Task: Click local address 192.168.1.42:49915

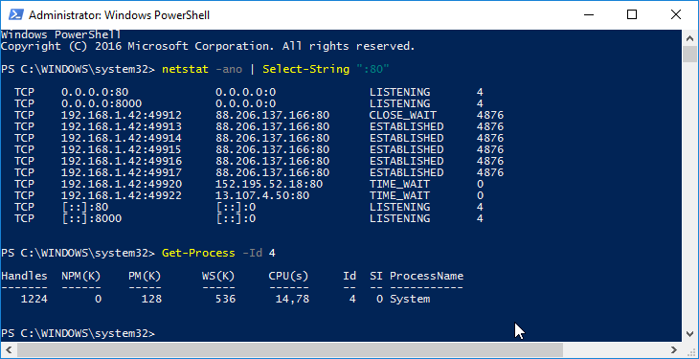Action: pos(122,149)
